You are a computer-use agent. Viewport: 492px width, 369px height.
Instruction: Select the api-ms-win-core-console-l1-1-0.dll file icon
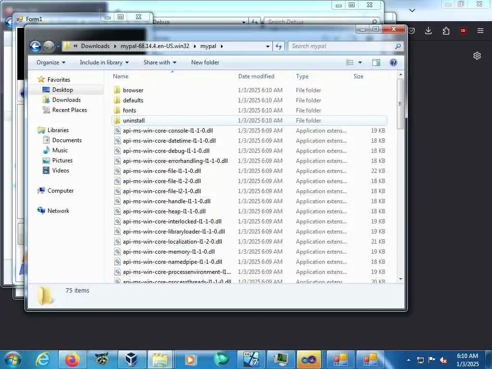click(x=117, y=131)
